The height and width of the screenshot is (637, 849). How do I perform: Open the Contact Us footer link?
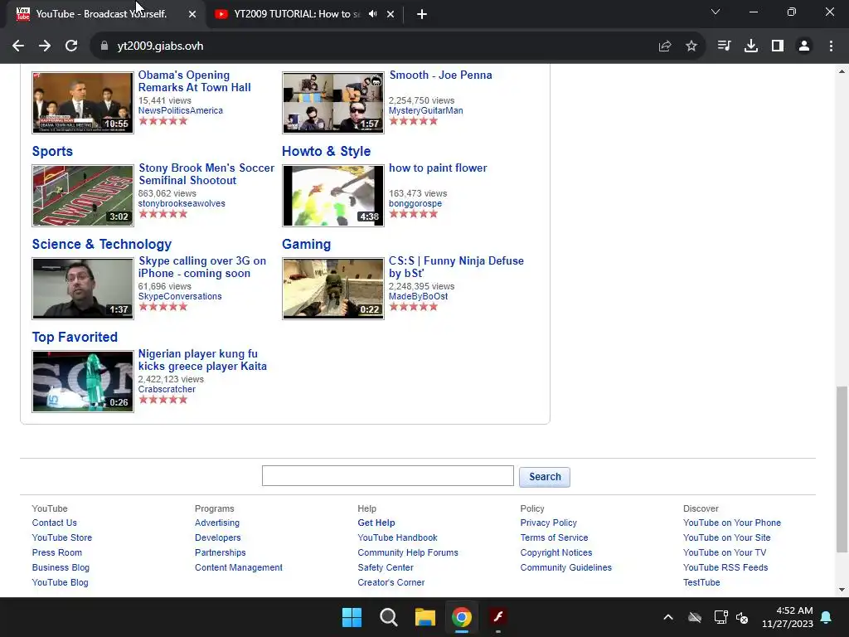coord(54,523)
